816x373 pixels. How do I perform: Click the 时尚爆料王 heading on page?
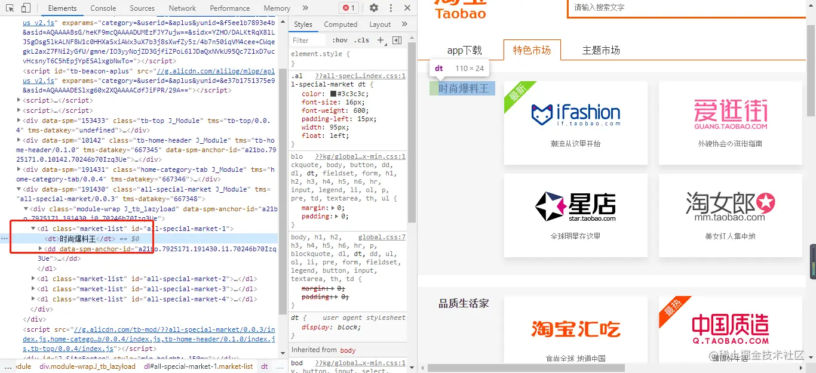(464, 88)
